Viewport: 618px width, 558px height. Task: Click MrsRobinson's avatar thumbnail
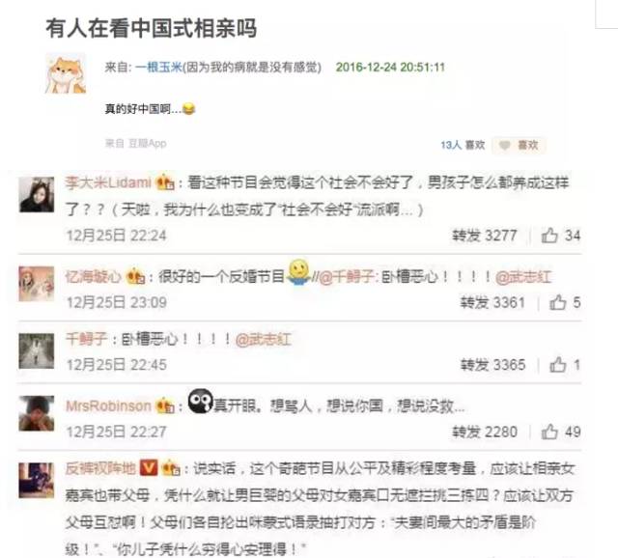37,413
